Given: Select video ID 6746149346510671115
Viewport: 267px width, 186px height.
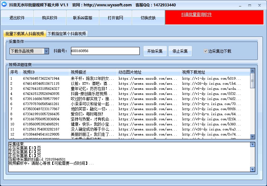Looking at the screenshot, I should [x=41, y=83].
